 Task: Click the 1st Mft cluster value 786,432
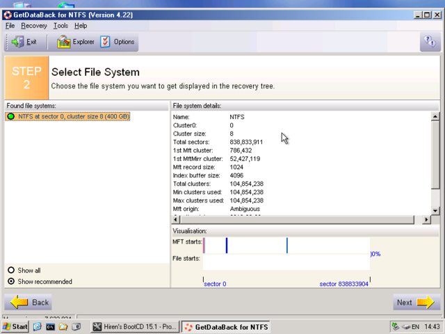[x=241, y=150]
